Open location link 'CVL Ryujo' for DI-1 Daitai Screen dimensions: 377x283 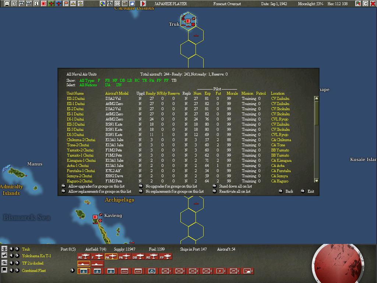[x=280, y=119]
